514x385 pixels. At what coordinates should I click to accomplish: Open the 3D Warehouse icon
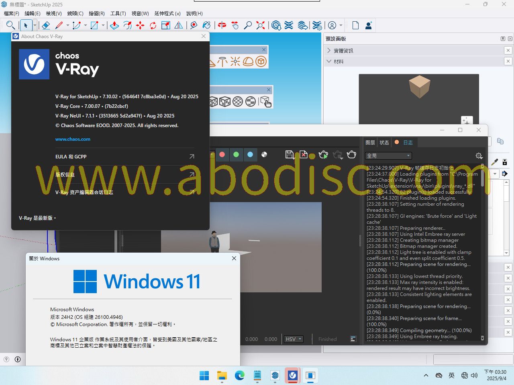(x=276, y=25)
